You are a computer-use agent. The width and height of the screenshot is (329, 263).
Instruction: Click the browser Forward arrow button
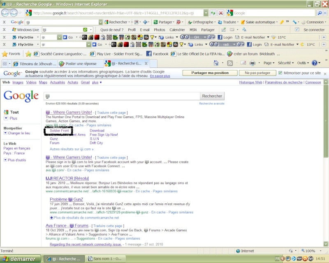point(14,13)
